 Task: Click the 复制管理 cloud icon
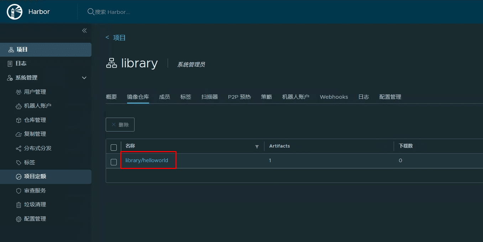(19, 134)
